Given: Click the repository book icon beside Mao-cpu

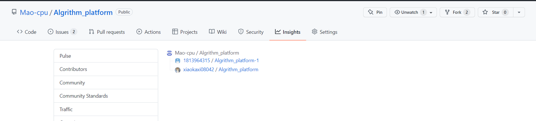Looking at the screenshot, I should coord(14,12).
